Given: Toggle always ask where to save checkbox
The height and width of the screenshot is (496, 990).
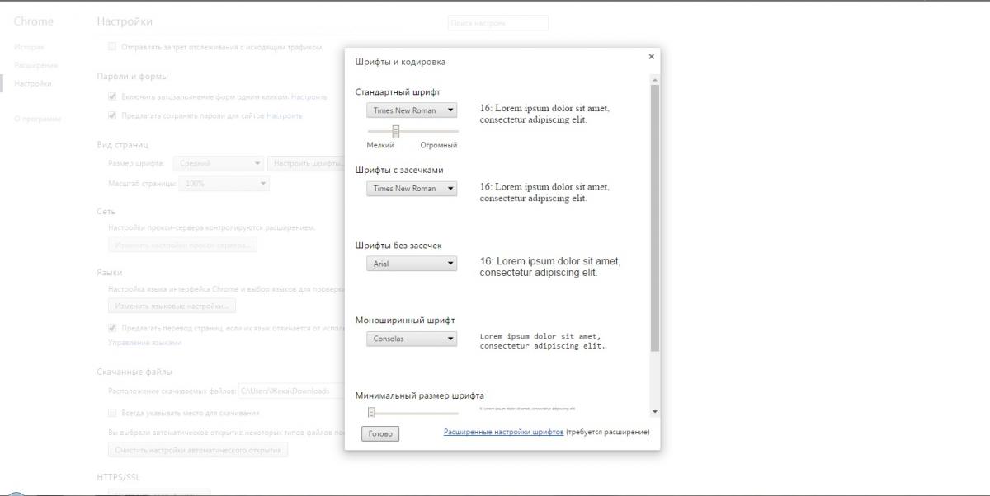Looking at the screenshot, I should (112, 413).
